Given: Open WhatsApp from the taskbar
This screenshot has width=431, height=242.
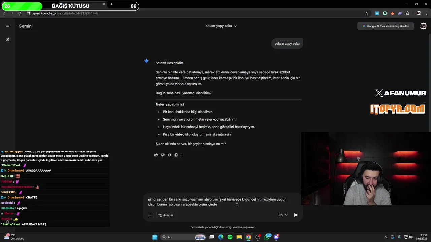Looking at the screenshot, I should (x=268, y=237).
